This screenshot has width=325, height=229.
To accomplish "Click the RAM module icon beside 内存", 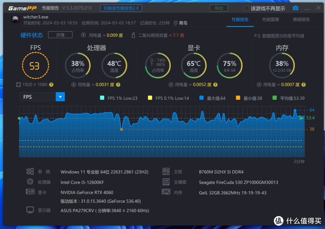I will click(166, 192).
